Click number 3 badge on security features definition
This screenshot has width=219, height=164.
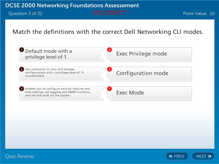tap(22, 89)
